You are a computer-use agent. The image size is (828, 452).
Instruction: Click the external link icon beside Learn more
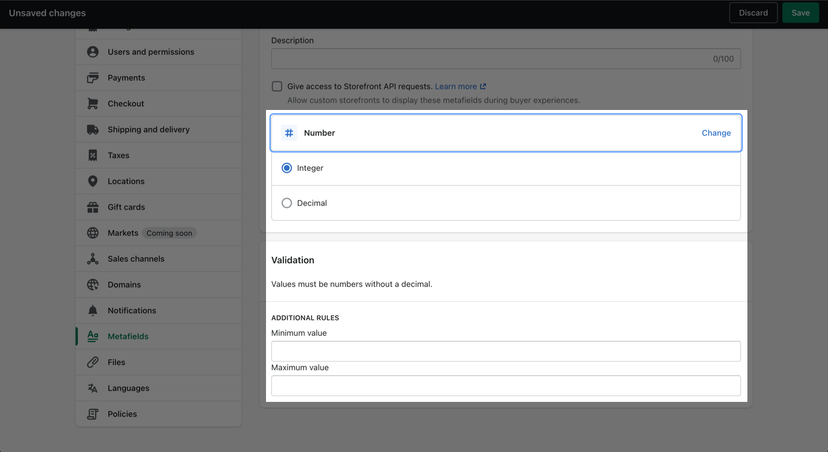click(483, 86)
